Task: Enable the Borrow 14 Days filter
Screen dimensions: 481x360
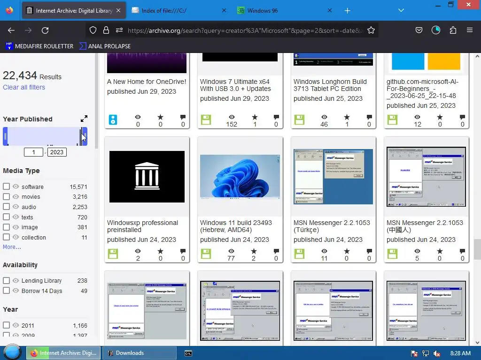Action: [6, 291]
